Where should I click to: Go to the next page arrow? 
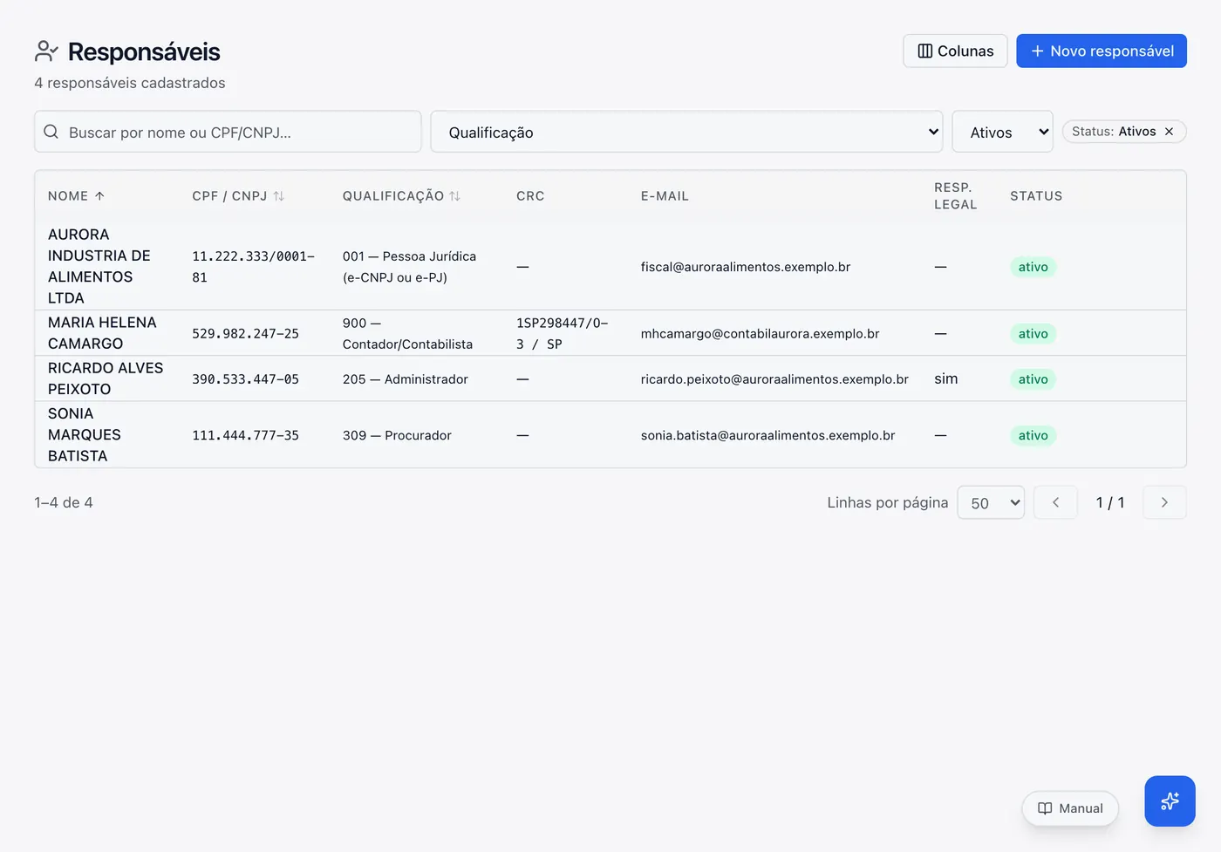[1164, 502]
